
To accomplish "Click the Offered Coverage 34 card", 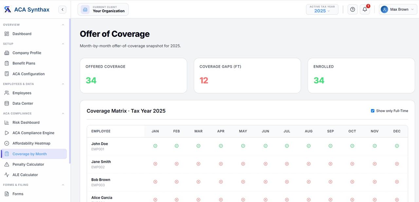I will click(134, 76).
